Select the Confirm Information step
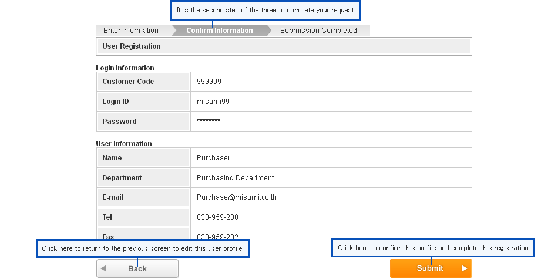This screenshot has width=558, height=279. (220, 30)
